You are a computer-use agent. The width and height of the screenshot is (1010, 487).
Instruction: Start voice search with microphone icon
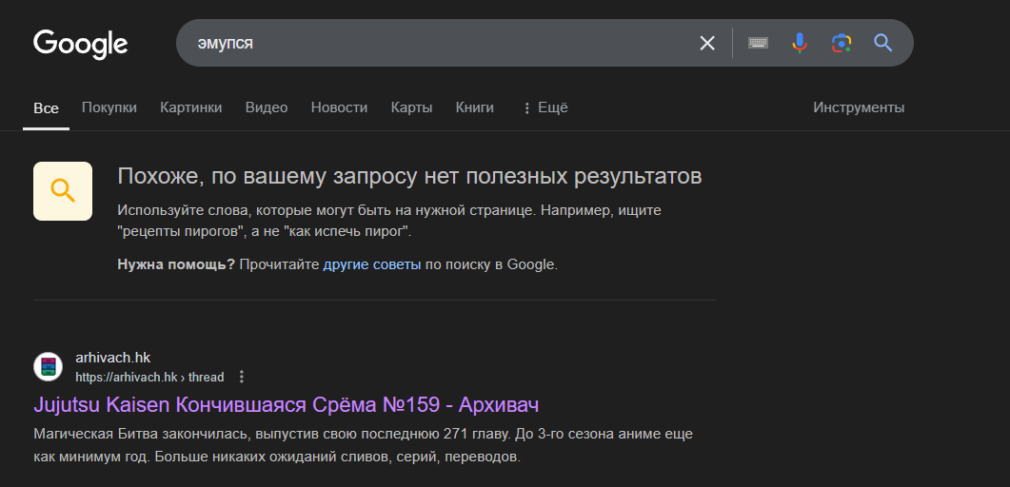800,43
